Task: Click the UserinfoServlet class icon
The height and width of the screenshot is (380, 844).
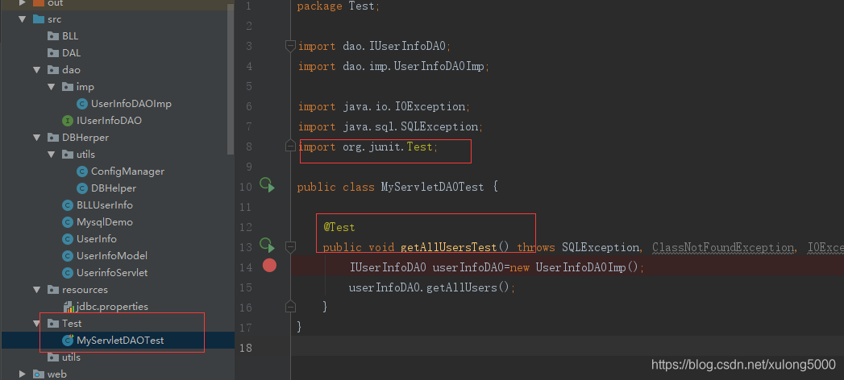Action: click(68, 273)
